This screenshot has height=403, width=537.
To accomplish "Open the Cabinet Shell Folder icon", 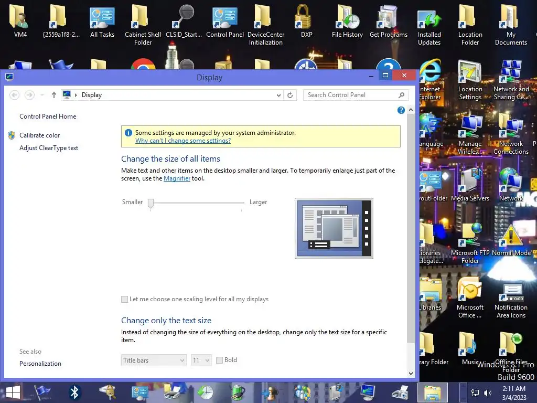I will [x=143, y=25].
